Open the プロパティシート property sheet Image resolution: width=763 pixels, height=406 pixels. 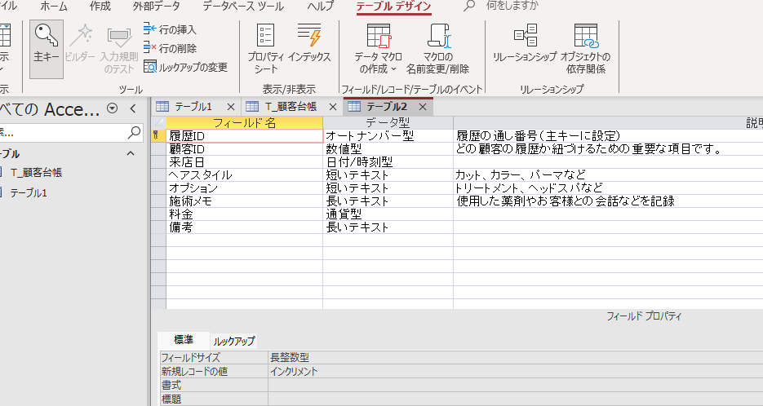265,47
